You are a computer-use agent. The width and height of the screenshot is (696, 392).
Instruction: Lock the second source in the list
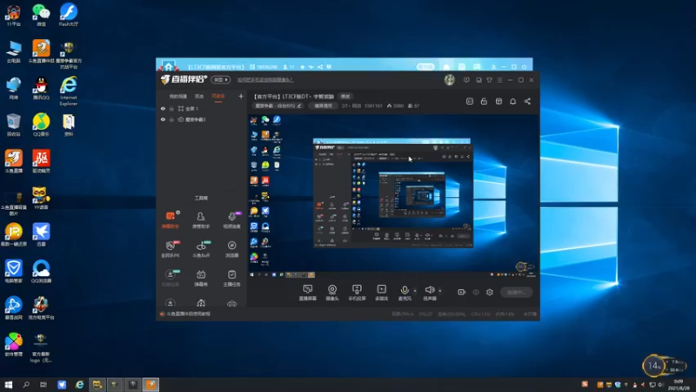tap(171, 119)
